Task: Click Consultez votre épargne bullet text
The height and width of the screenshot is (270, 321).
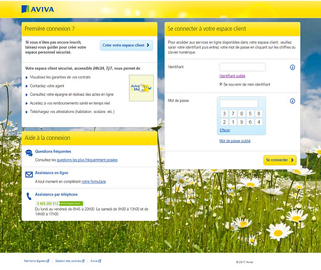Action: pyautogui.click(x=71, y=94)
